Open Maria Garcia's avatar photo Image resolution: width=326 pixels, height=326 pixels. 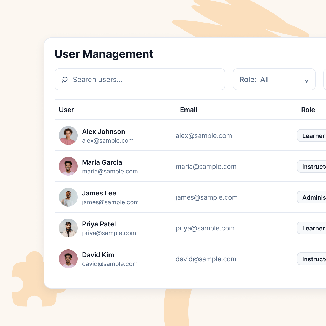(68, 166)
